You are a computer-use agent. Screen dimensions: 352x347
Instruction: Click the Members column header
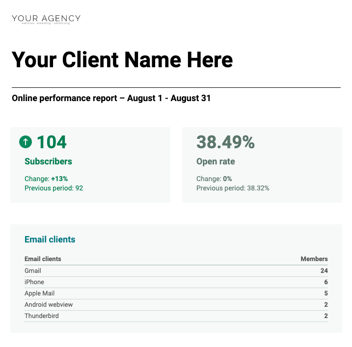pyautogui.click(x=314, y=259)
